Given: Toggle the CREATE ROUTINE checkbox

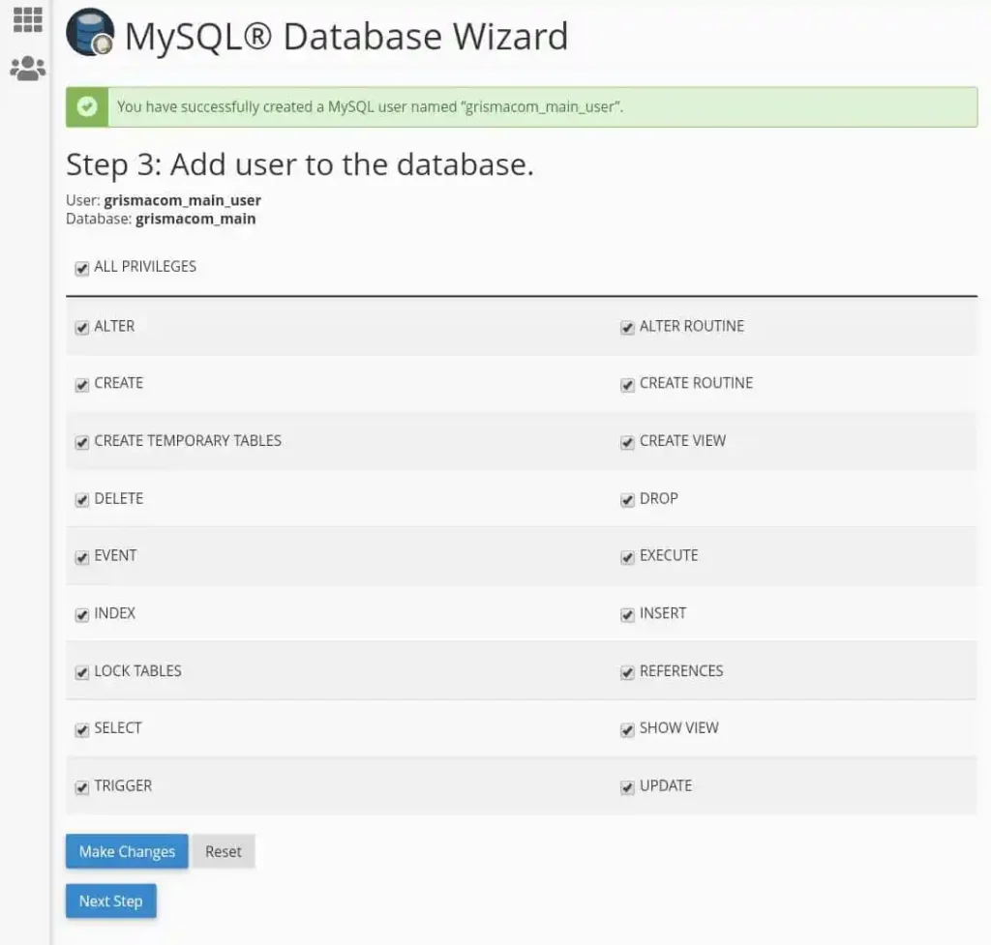Looking at the screenshot, I should [627, 385].
